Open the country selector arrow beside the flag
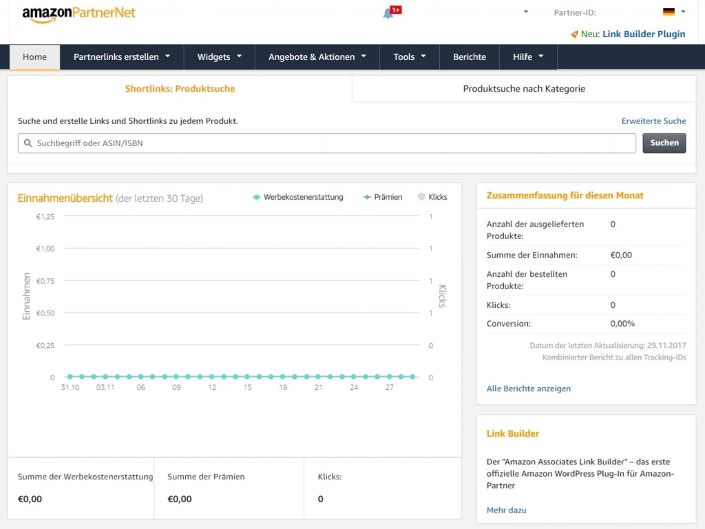 [683, 12]
